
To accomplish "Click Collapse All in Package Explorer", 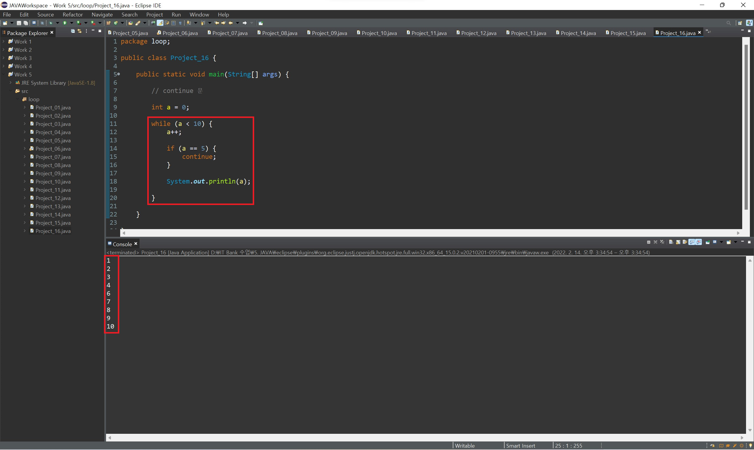I will [73, 31].
